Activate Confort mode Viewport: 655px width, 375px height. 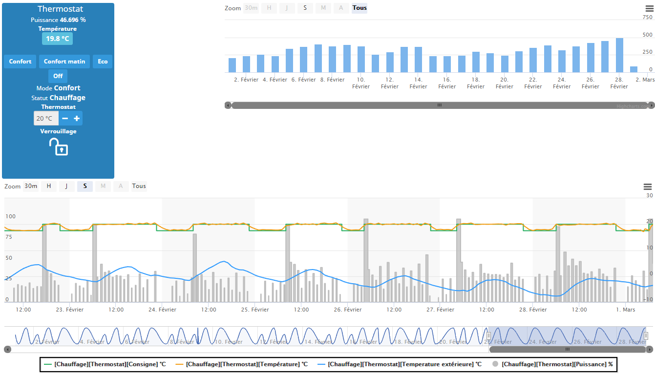click(20, 62)
